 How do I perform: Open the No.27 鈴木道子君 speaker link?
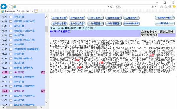coord(19,72)
